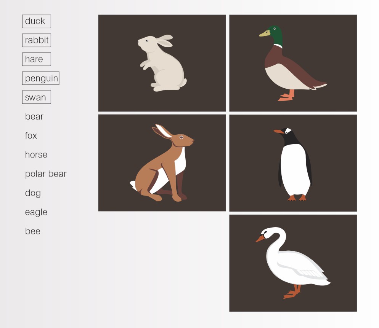The image size is (379, 328).
Task: Click the hare's long upright ear
Action: pyautogui.click(x=162, y=131)
